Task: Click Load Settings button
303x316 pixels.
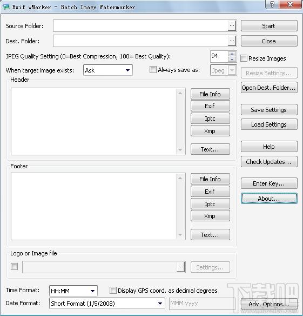Action: click(x=269, y=124)
